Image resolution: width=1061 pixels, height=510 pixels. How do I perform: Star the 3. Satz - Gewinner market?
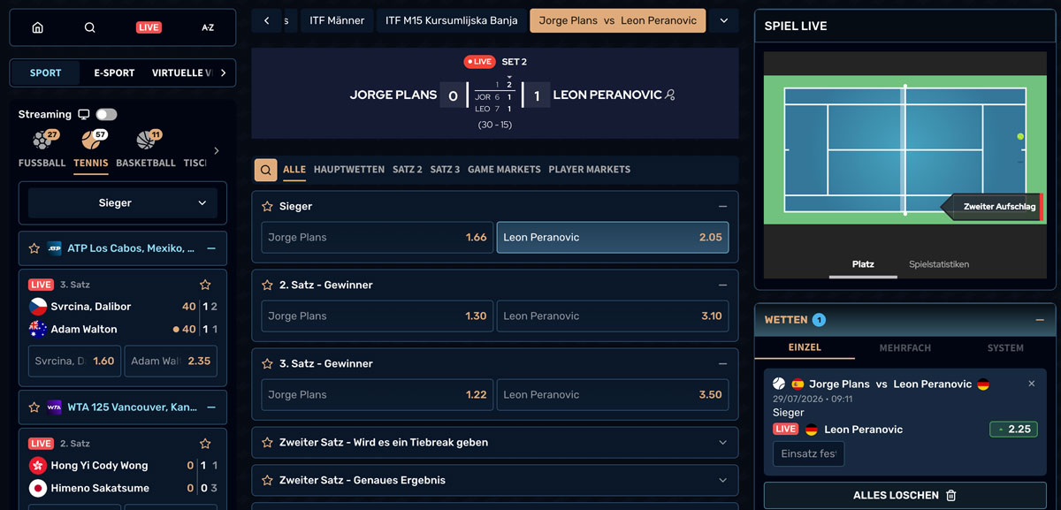[x=267, y=363]
